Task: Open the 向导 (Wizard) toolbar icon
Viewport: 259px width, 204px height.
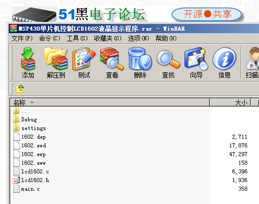Action: click(x=196, y=59)
